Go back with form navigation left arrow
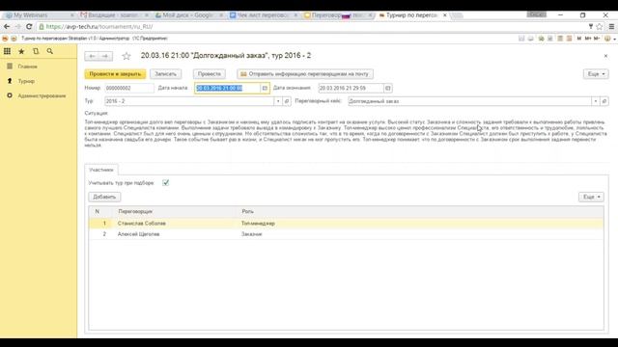The width and height of the screenshot is (618, 347). click(x=92, y=56)
